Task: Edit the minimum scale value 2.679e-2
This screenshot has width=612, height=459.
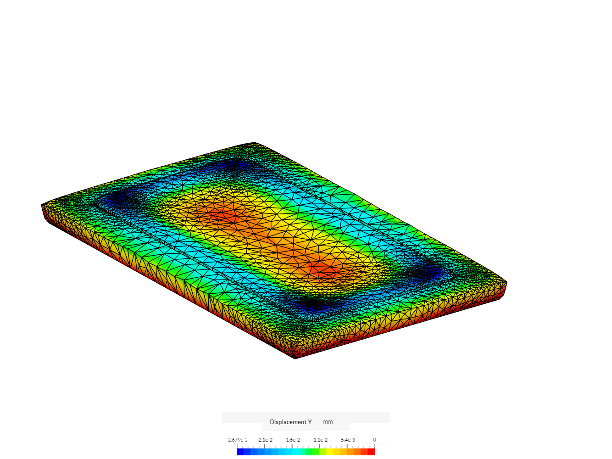Action: tap(237, 439)
